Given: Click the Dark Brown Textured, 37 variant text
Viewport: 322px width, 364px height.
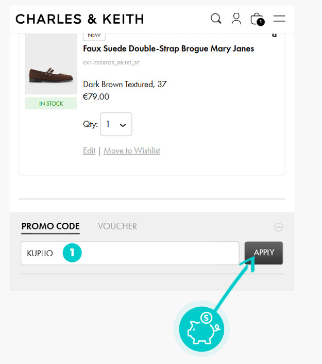Looking at the screenshot, I should [x=125, y=84].
